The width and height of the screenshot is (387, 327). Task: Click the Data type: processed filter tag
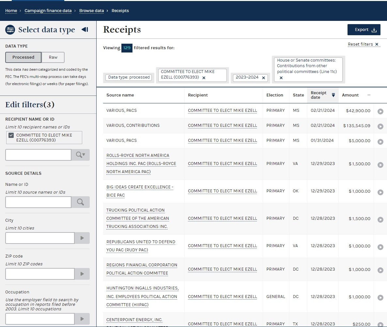pos(129,78)
